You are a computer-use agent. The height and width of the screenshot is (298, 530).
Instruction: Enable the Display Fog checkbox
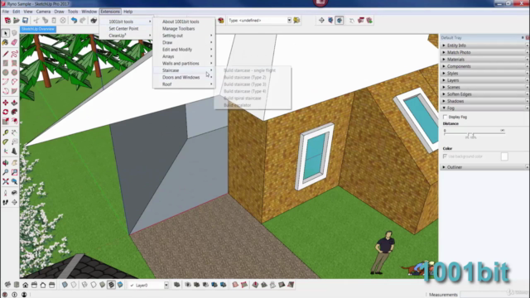(x=446, y=117)
